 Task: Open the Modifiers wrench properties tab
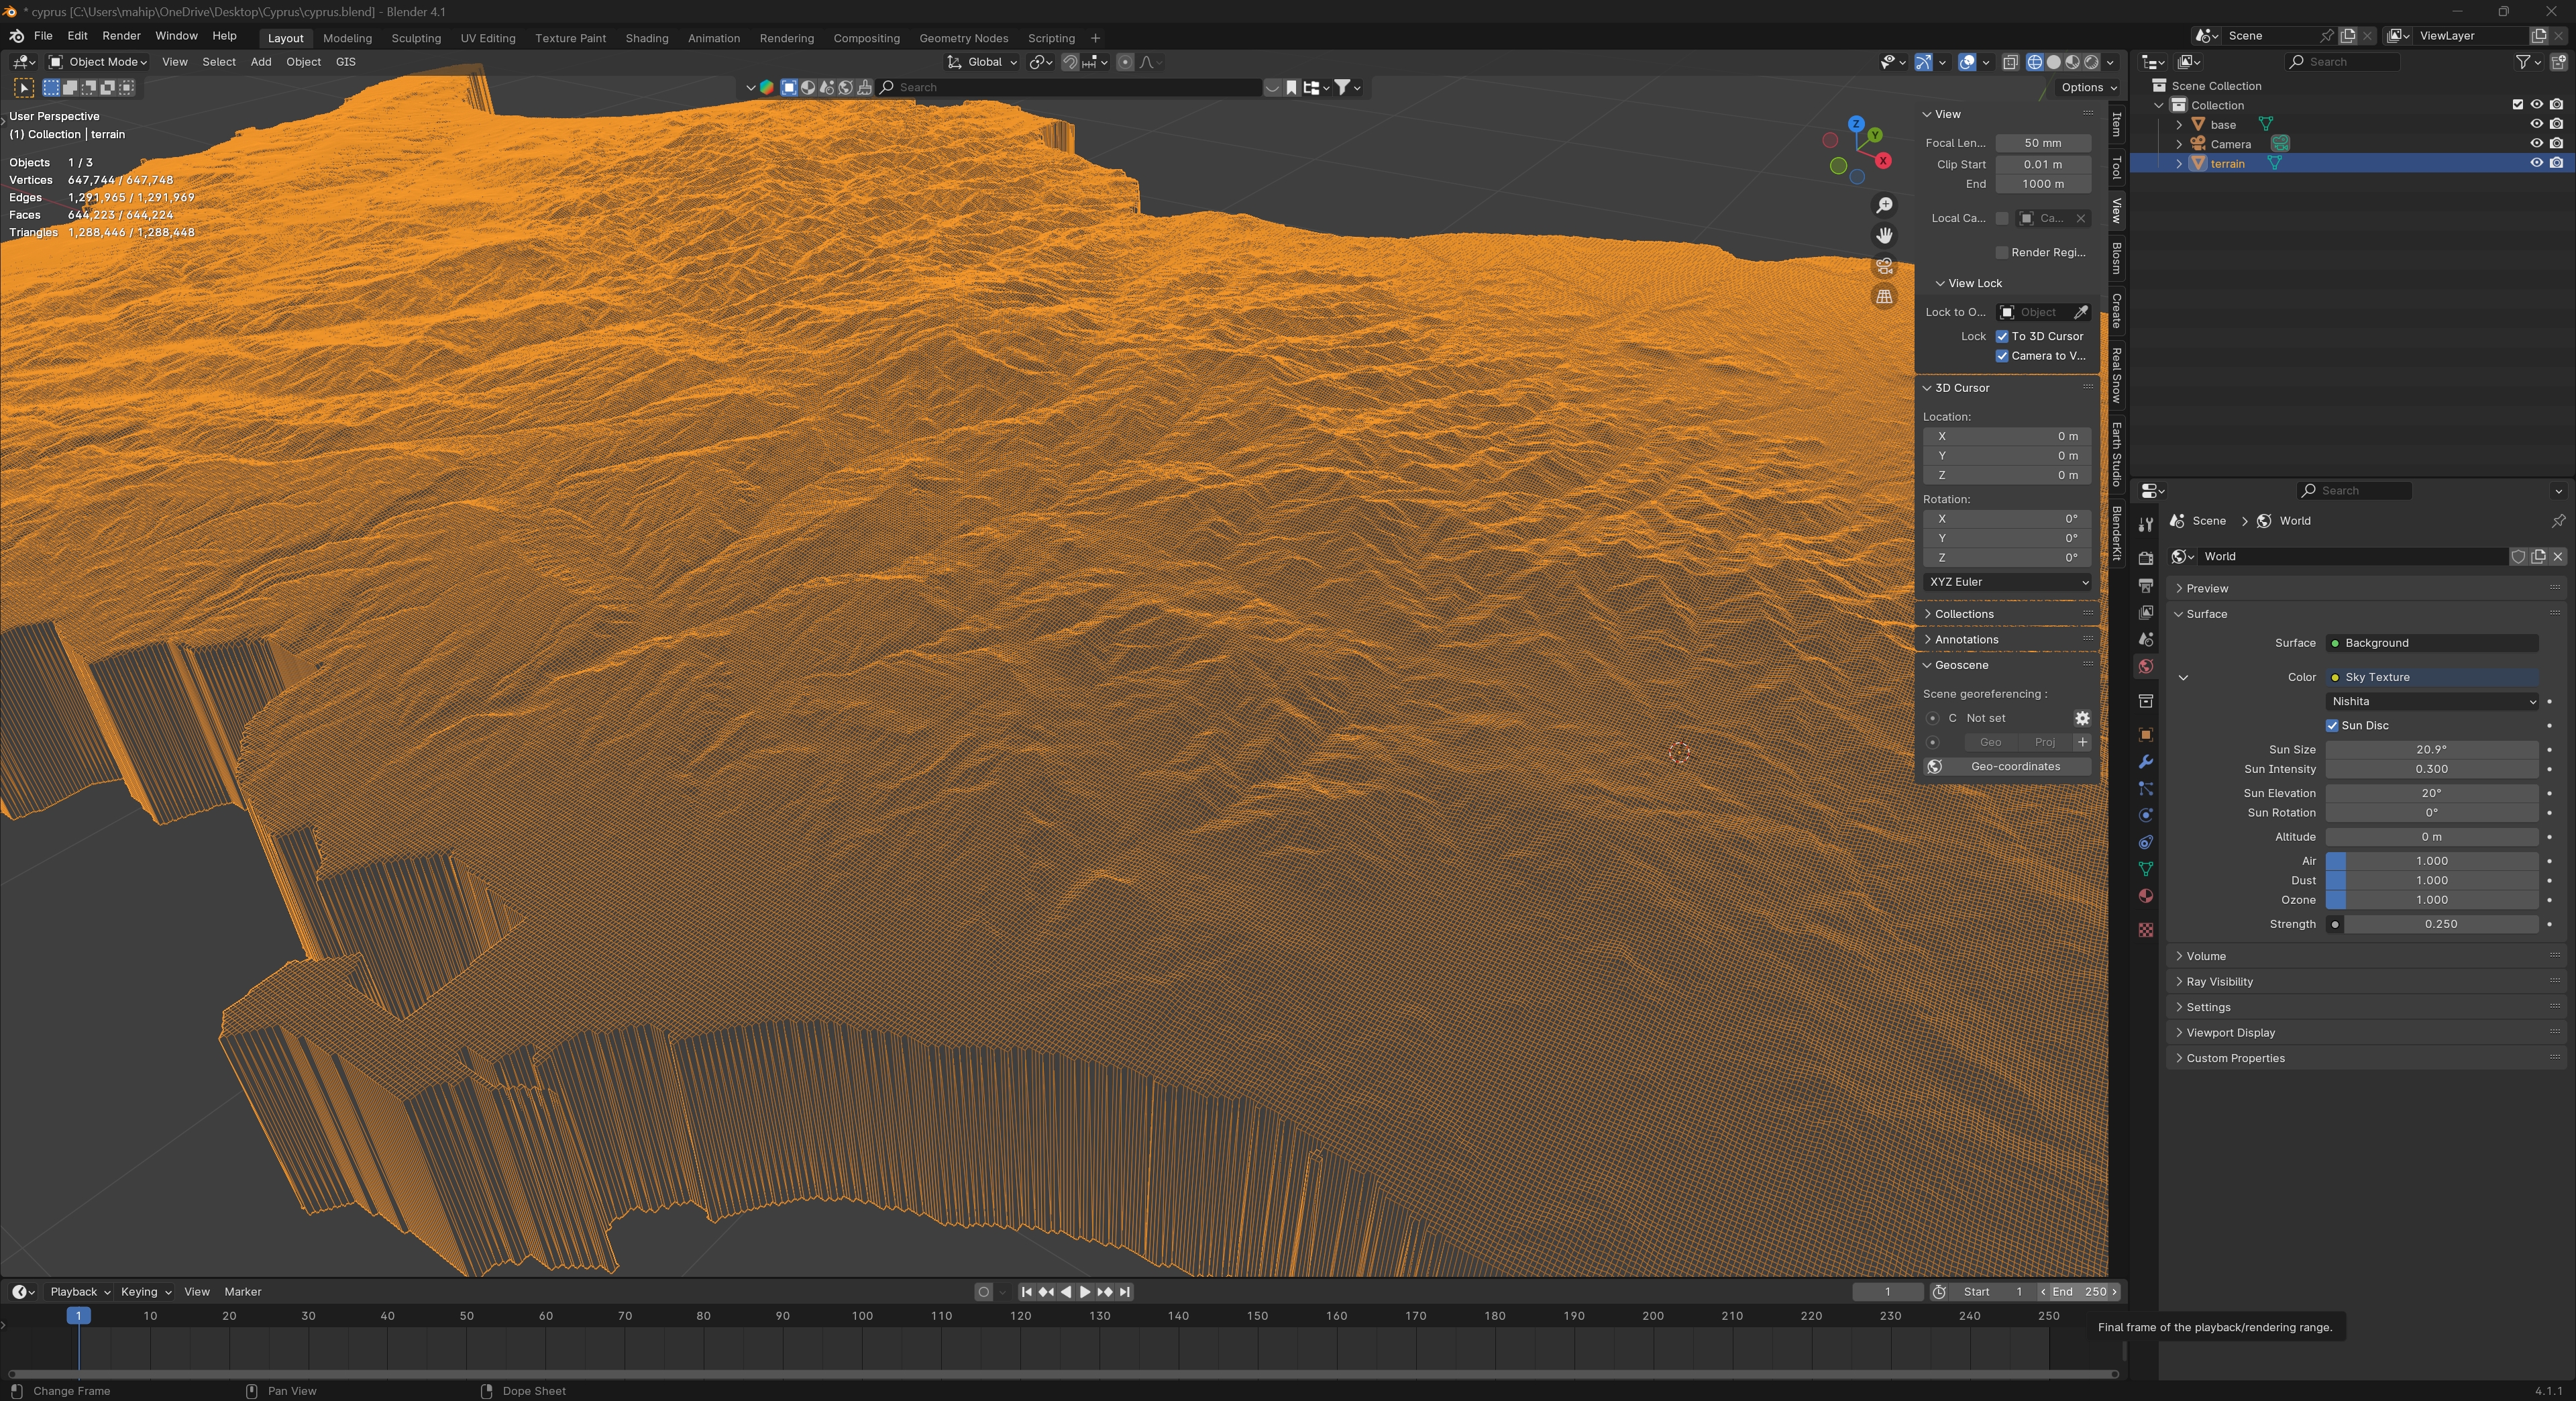click(x=2145, y=762)
